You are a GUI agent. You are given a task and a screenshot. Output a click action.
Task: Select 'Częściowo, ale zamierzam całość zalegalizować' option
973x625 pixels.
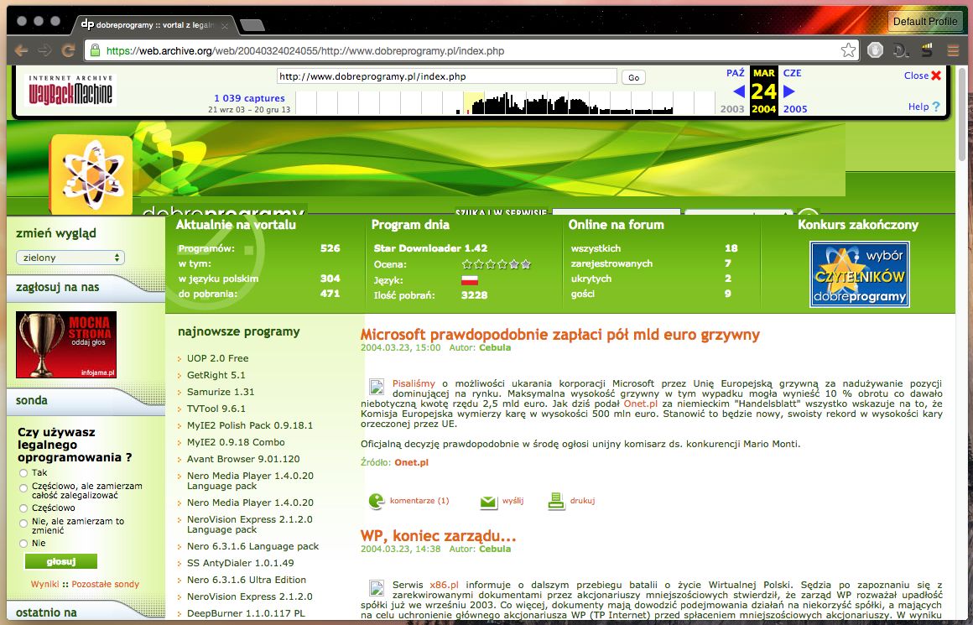coord(23,487)
